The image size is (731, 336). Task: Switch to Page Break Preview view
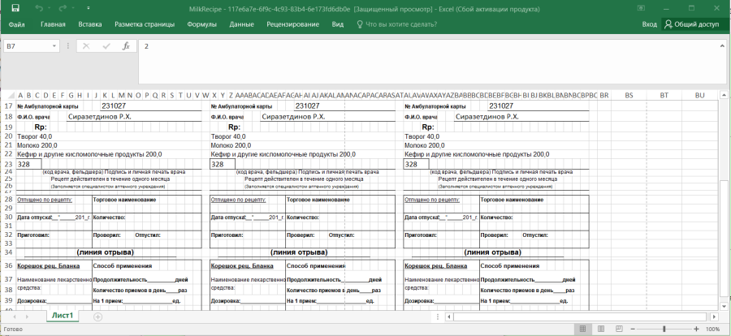pyautogui.click(x=619, y=329)
